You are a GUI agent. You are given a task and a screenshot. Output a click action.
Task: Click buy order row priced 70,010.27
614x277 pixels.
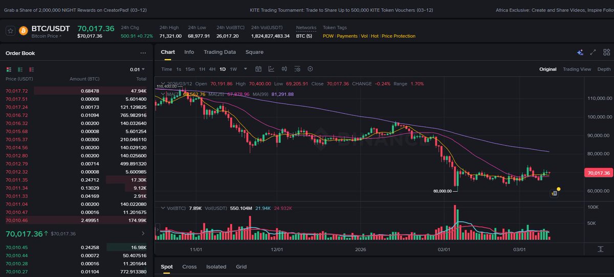pos(77,271)
